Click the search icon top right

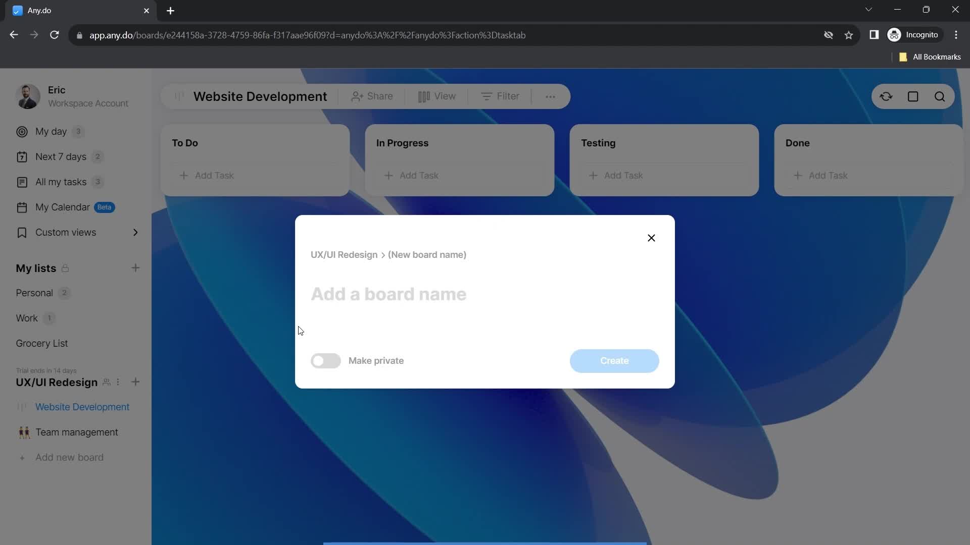pos(940,96)
